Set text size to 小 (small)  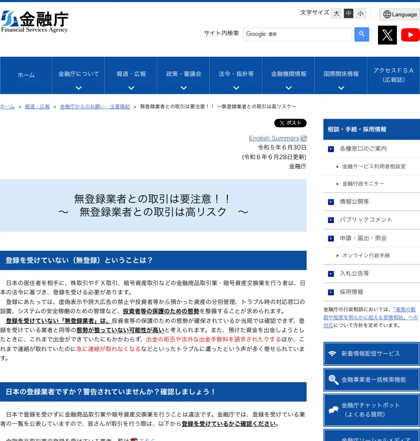pos(361,14)
